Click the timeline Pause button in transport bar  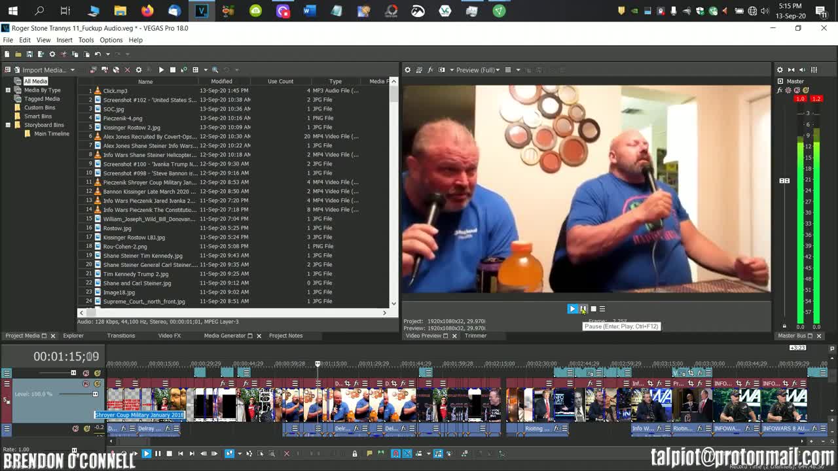158,453
